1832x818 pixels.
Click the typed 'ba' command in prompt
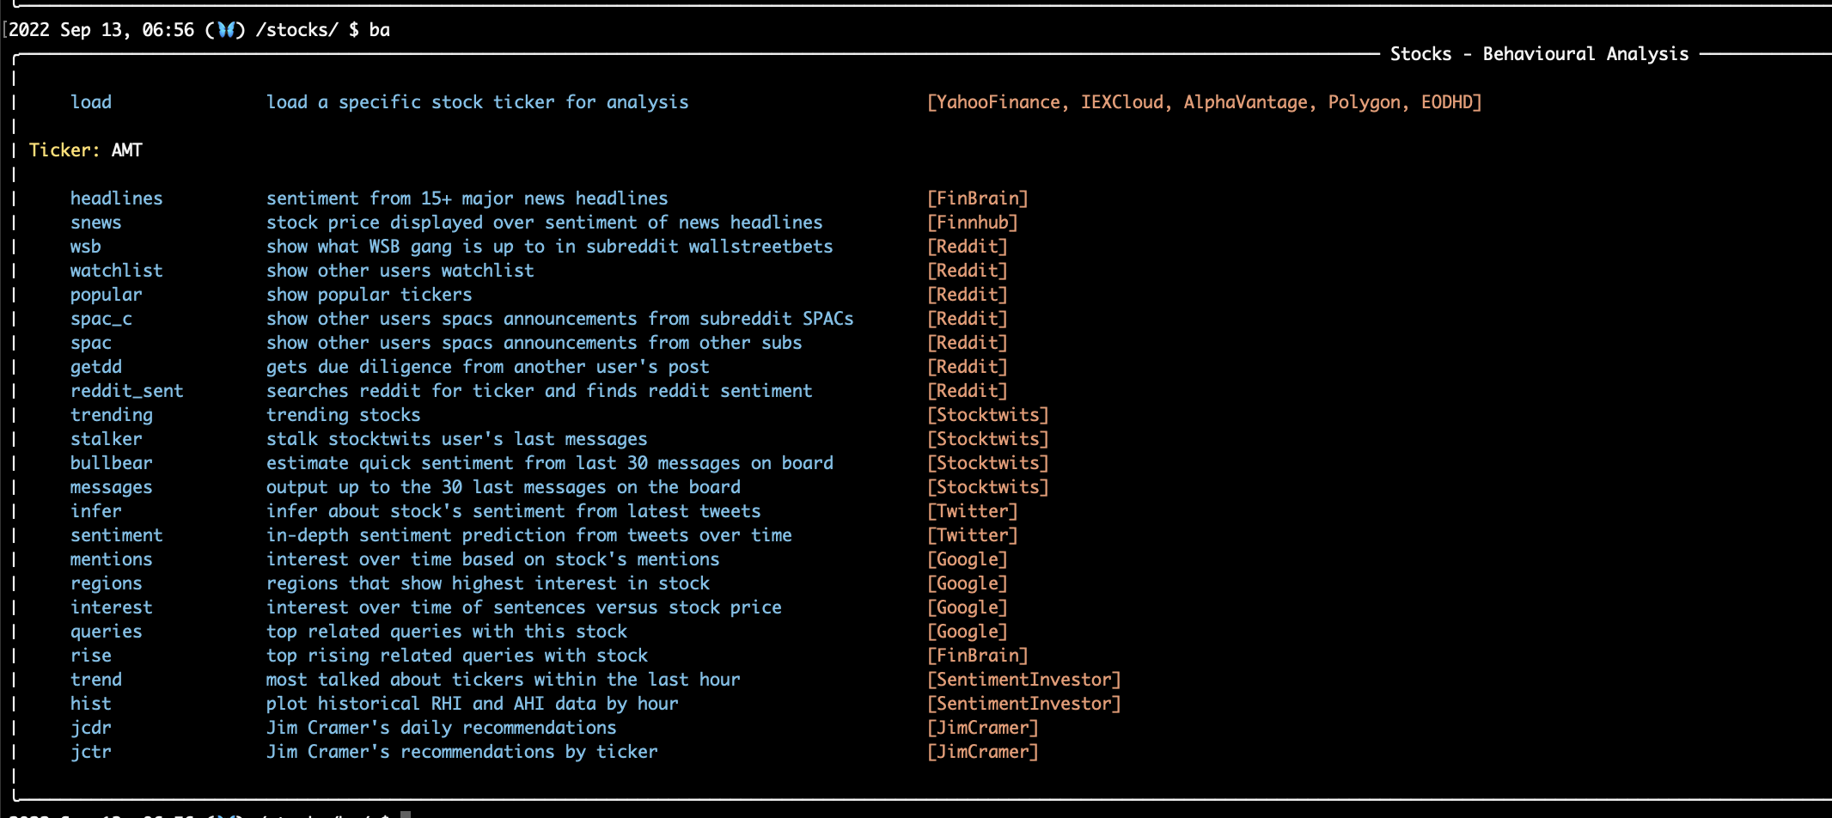point(380,30)
